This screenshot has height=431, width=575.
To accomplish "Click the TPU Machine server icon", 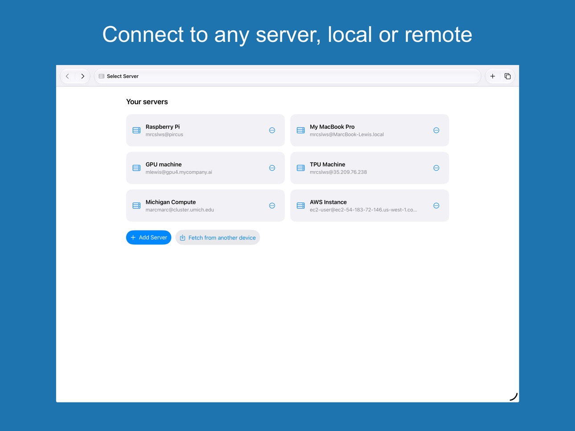I will click(x=301, y=168).
